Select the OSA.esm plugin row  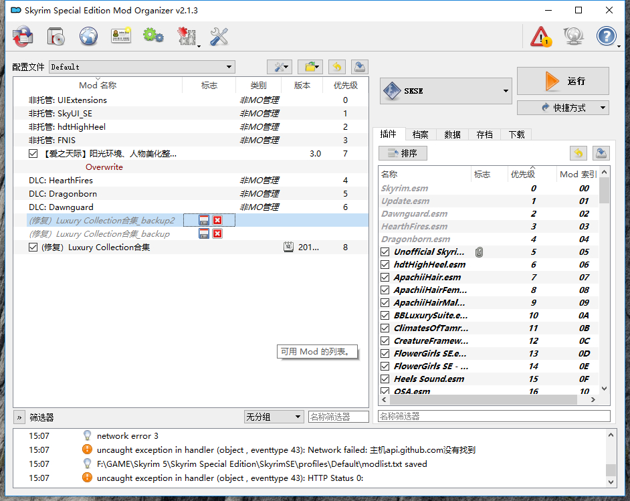(x=488, y=391)
